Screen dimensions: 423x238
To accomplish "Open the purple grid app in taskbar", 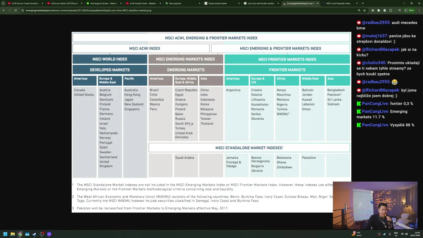I will click(49, 234).
